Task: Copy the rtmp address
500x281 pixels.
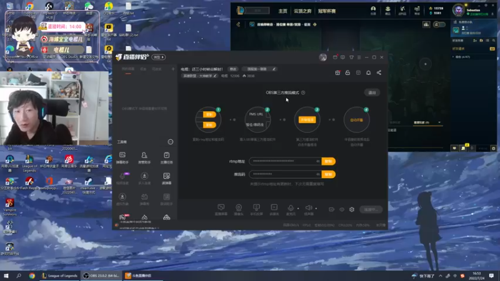Action: 329,161
